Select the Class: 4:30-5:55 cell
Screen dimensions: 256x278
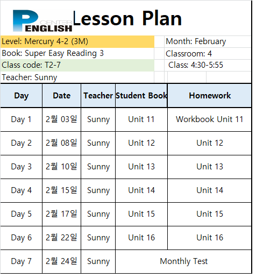click(x=208, y=65)
